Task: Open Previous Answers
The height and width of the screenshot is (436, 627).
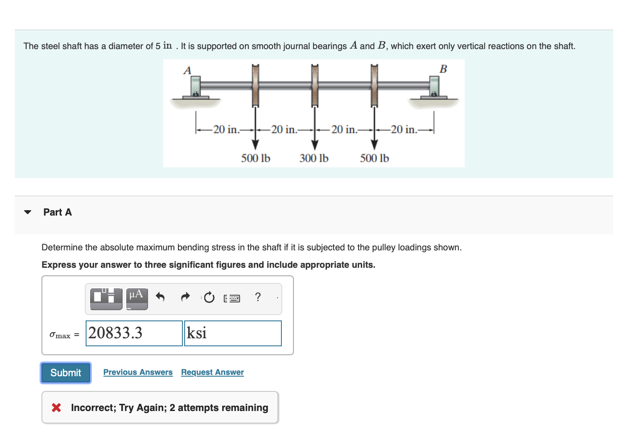Action: [x=138, y=372]
